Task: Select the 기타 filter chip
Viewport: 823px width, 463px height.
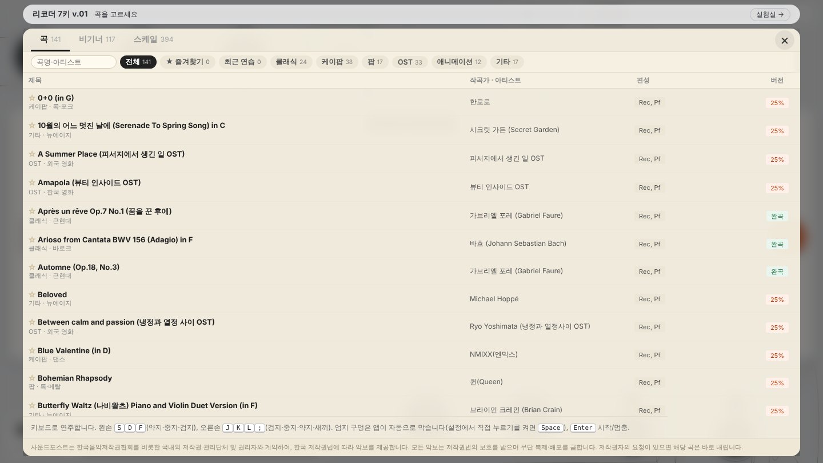Action: 507,62
